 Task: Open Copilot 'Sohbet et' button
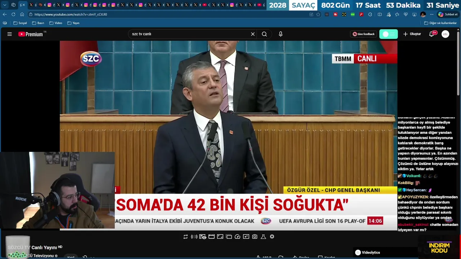pyautogui.click(x=448, y=14)
